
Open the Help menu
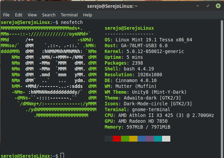(88, 15)
